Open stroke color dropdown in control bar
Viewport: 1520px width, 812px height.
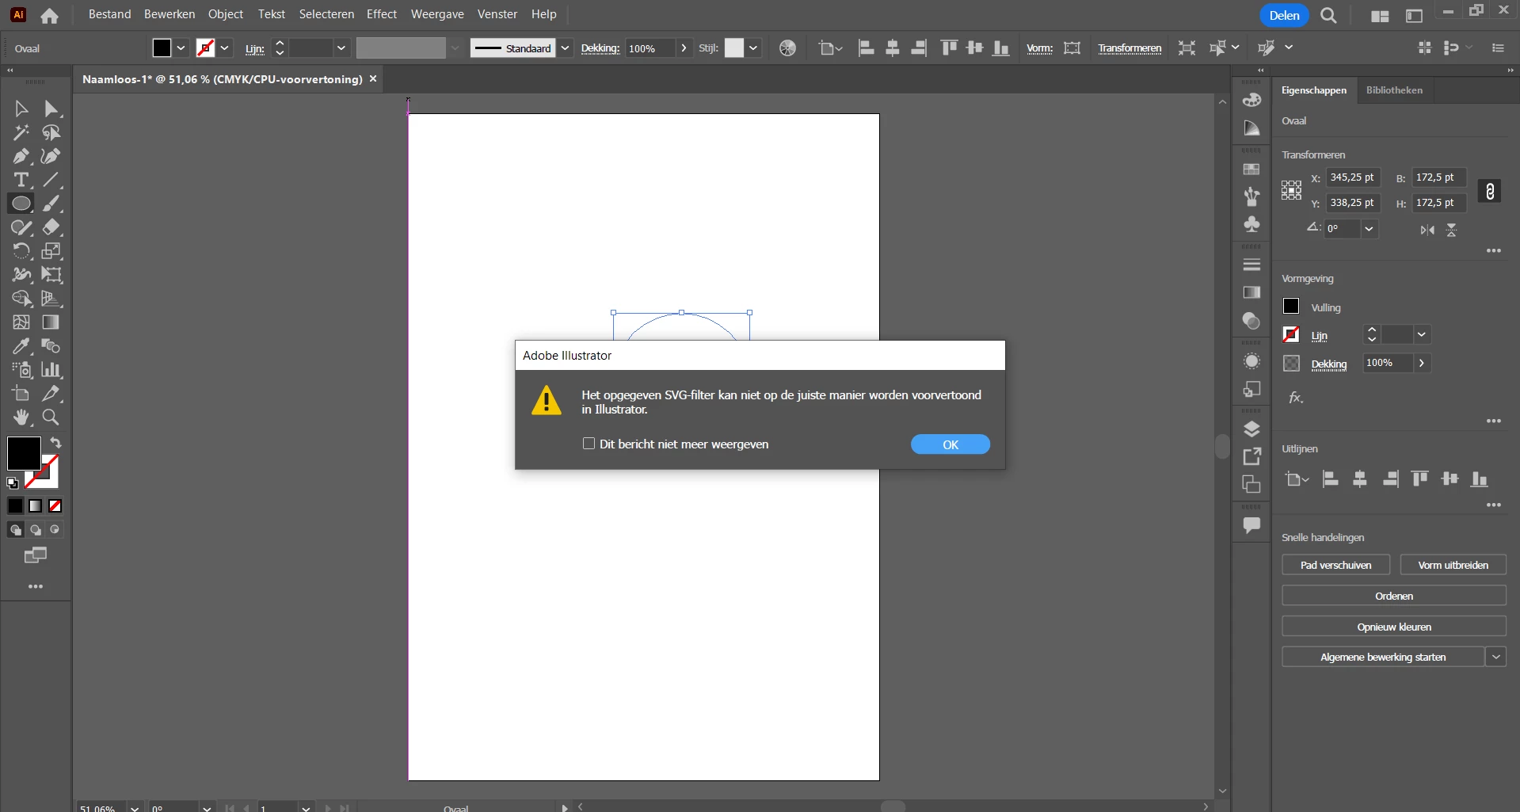(x=225, y=48)
